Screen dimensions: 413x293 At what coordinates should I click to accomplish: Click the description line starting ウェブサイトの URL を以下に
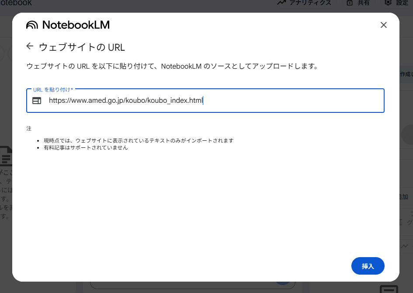point(173,66)
